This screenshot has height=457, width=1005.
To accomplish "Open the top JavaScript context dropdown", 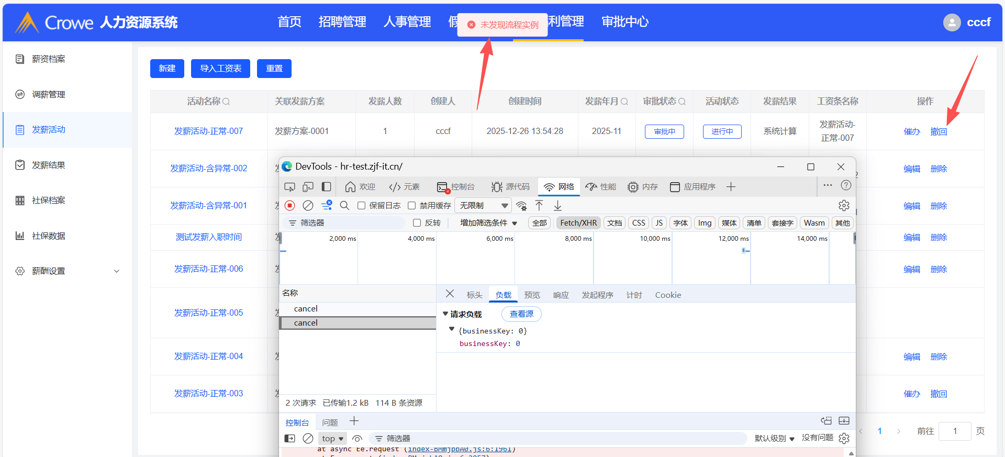I will click(x=332, y=439).
